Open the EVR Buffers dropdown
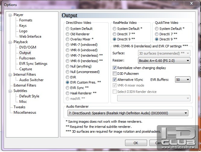 point(183,80)
